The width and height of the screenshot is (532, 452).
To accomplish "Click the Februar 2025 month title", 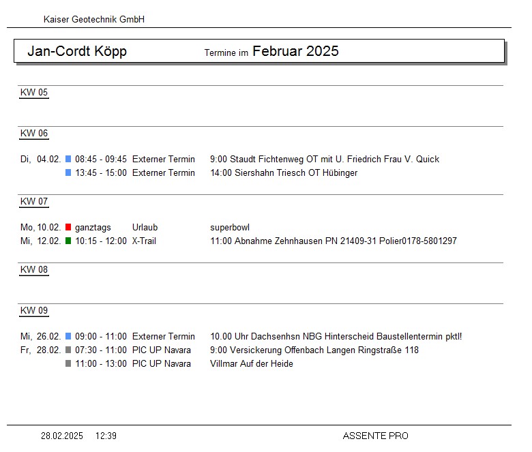I will point(295,52).
